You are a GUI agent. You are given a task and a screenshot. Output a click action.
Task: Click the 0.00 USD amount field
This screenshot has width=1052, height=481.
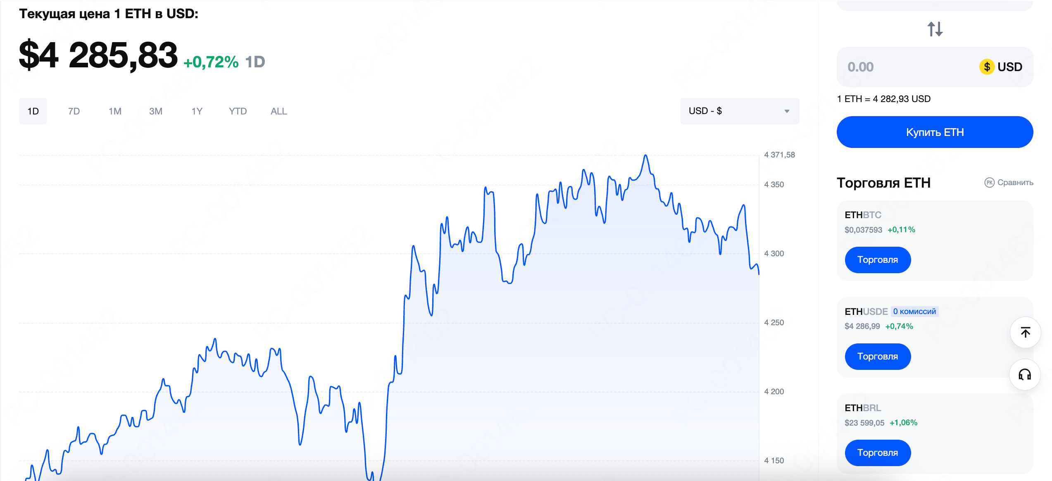pos(935,67)
